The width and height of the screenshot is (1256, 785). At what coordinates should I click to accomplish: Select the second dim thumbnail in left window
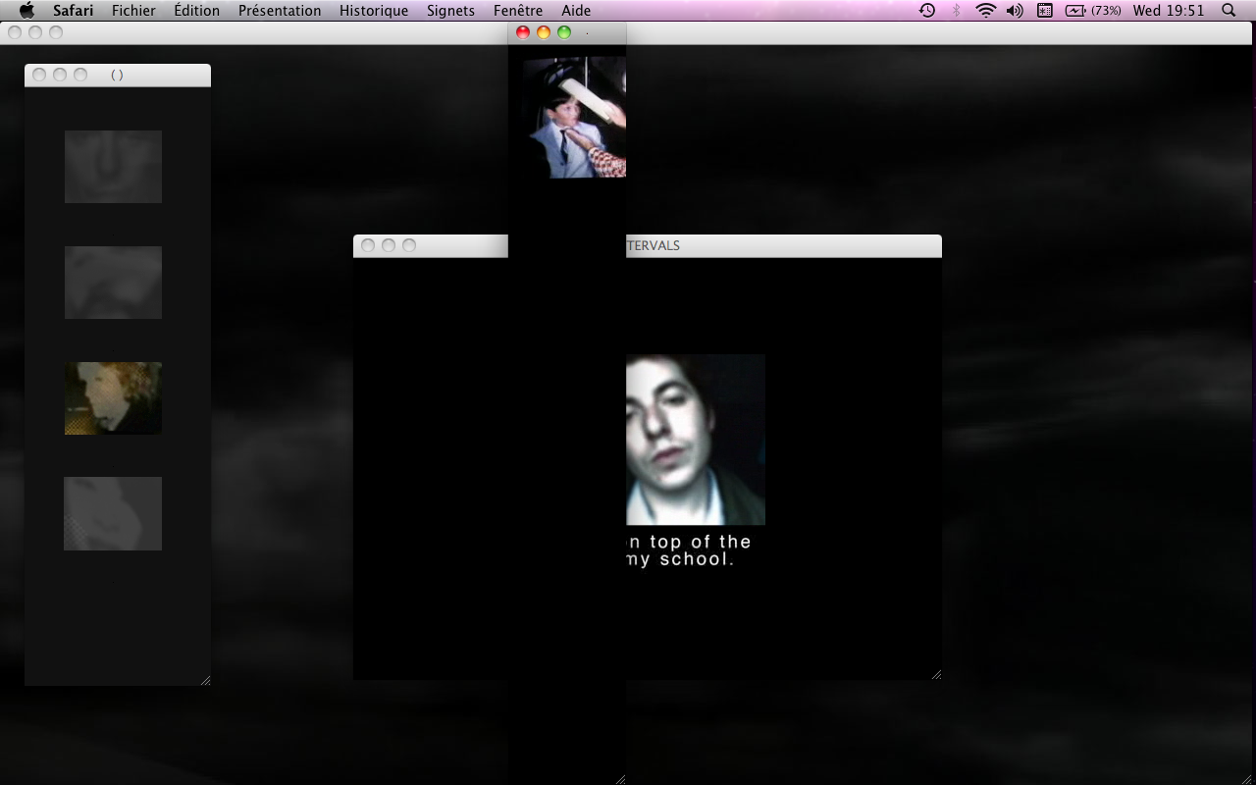113,283
